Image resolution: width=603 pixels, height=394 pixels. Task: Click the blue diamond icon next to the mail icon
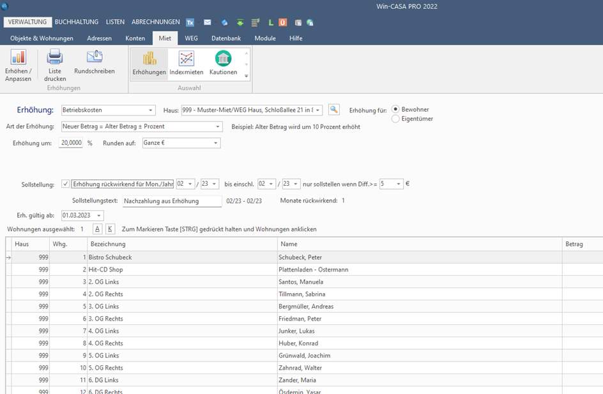(x=225, y=22)
